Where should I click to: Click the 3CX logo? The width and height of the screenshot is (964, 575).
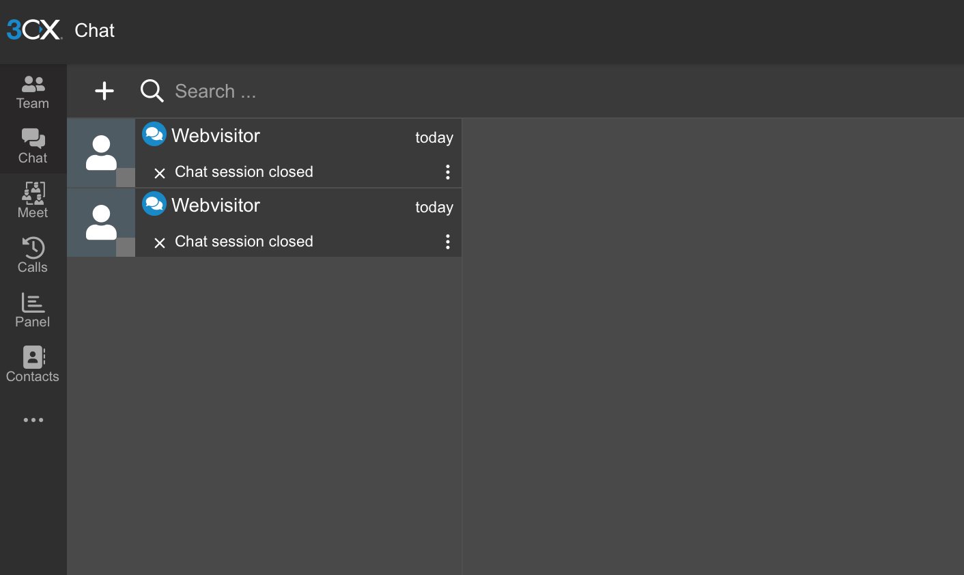34,29
